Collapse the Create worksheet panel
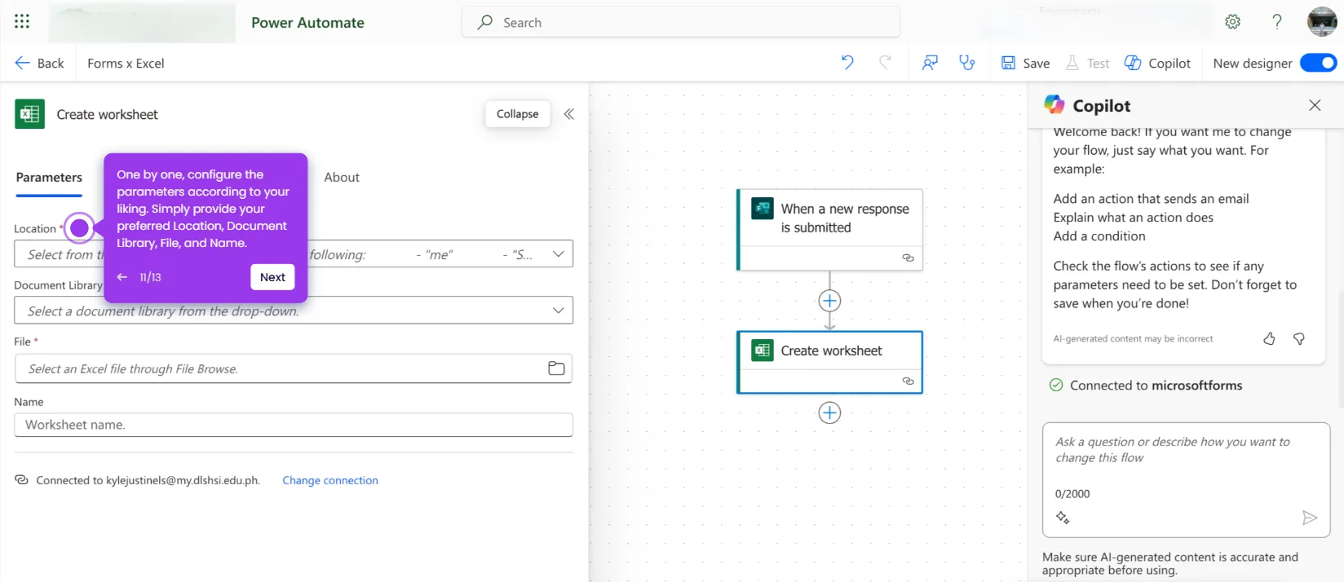The height and width of the screenshot is (582, 1344). (x=517, y=114)
